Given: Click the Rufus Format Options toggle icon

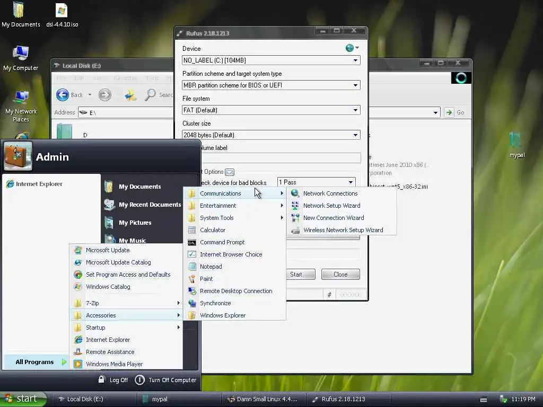Looking at the screenshot, I should pos(229,172).
